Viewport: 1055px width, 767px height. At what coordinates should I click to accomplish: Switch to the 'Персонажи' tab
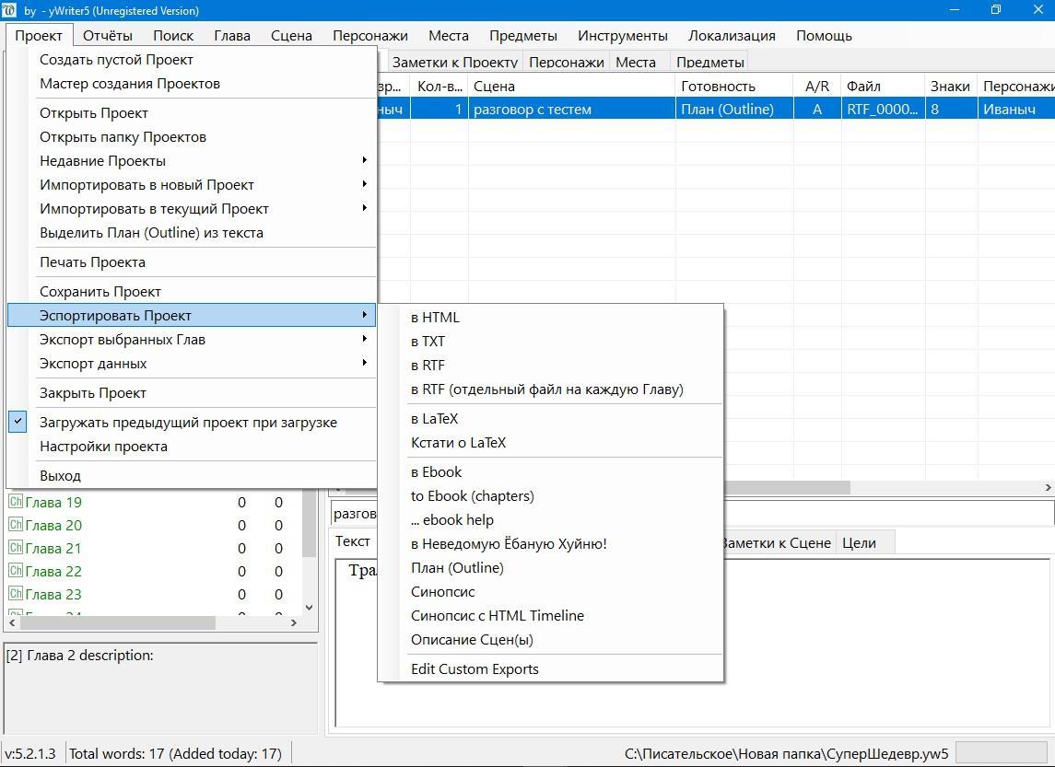566,63
